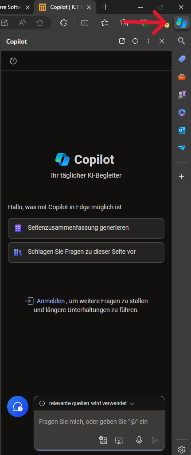Click Schlagen Sie Fragen zu dieser Seite vor
This screenshot has width=191, height=455.
tap(86, 252)
